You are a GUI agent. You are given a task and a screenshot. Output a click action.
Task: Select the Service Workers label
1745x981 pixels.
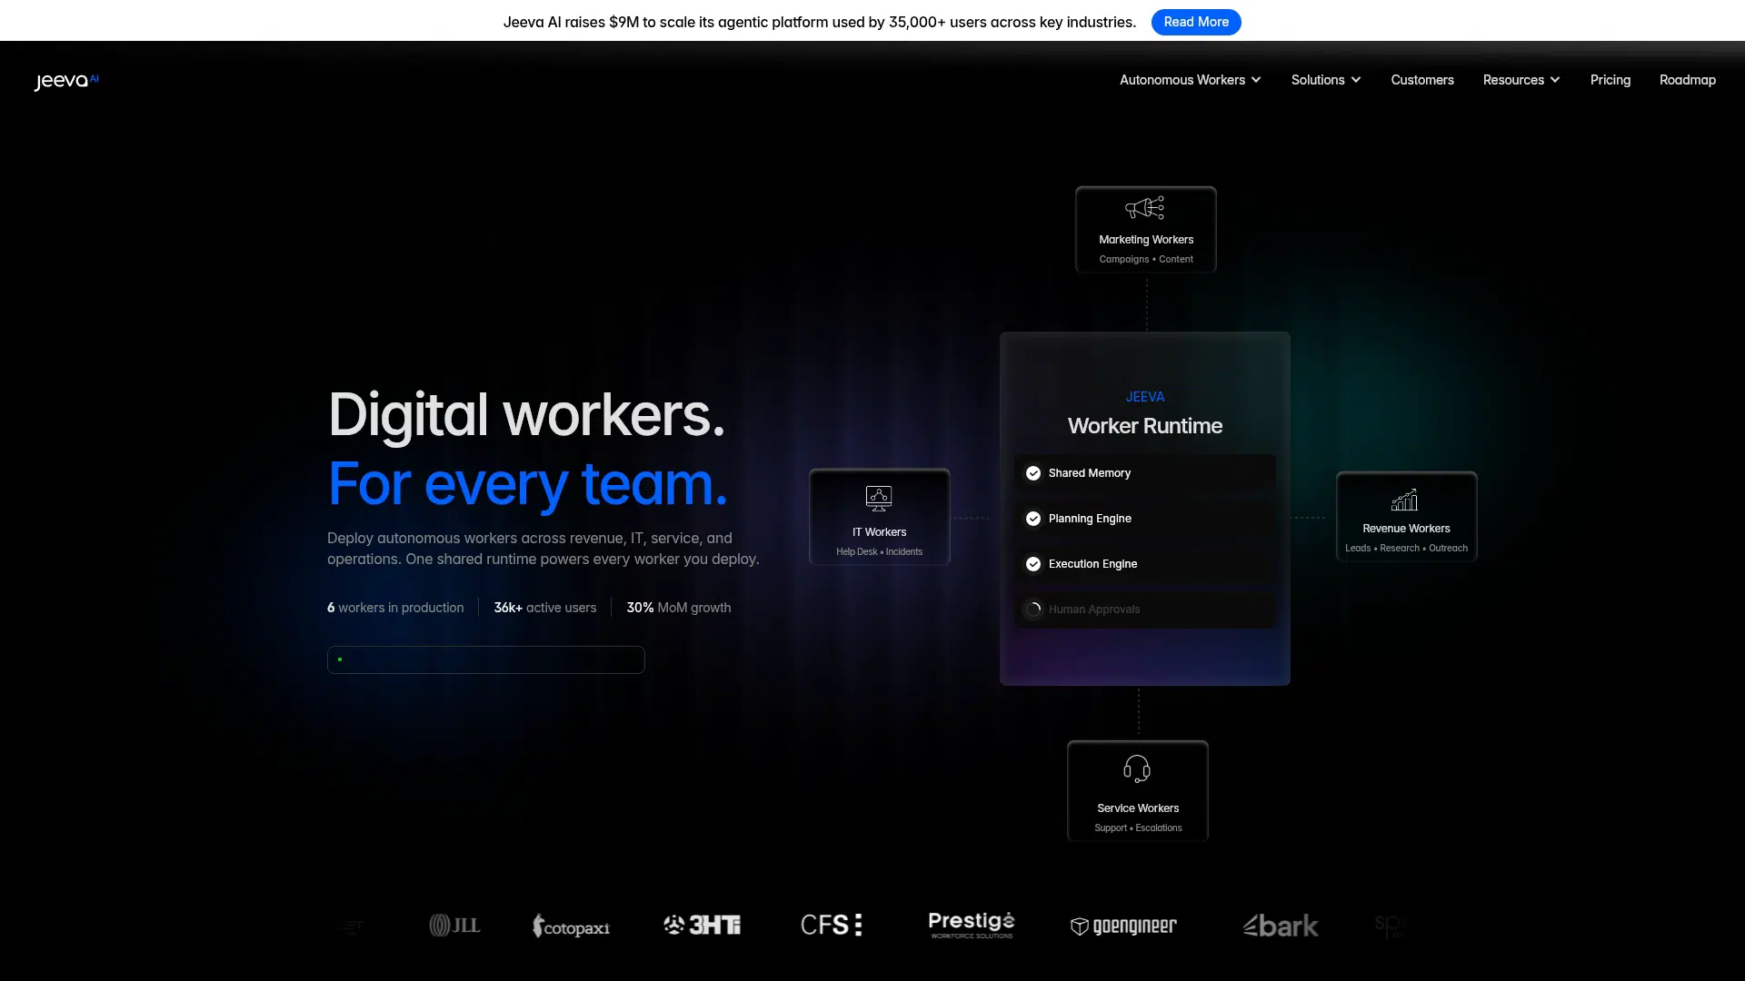pyautogui.click(x=1138, y=808)
